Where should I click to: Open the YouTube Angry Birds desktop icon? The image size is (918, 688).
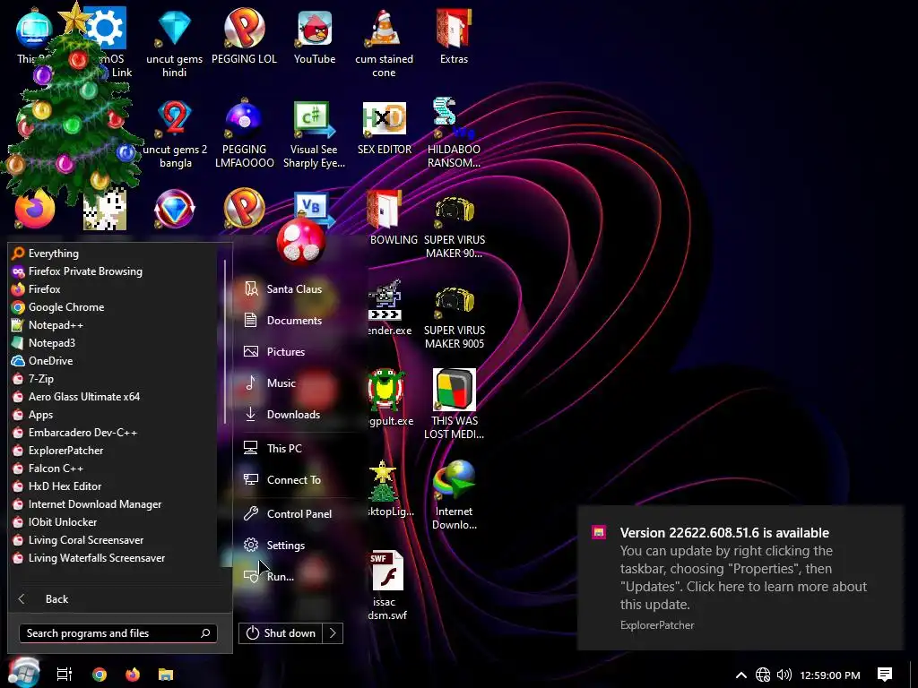(315, 38)
